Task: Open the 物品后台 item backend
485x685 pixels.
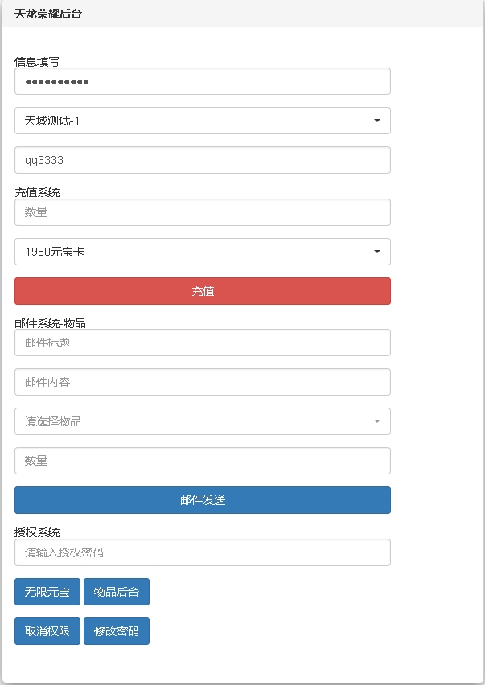Action: coord(117,591)
